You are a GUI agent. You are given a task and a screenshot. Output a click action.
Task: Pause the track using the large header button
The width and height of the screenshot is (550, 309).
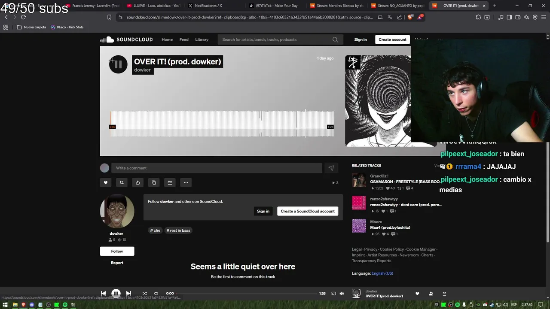click(118, 64)
